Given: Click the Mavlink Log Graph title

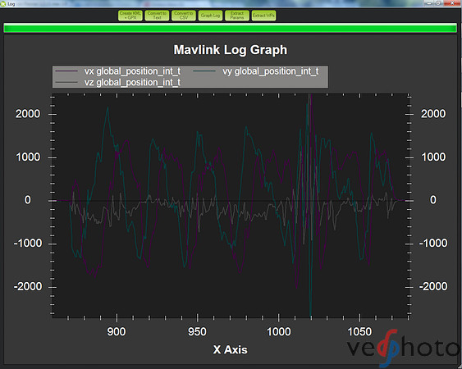Looking at the screenshot, I should tap(231, 50).
